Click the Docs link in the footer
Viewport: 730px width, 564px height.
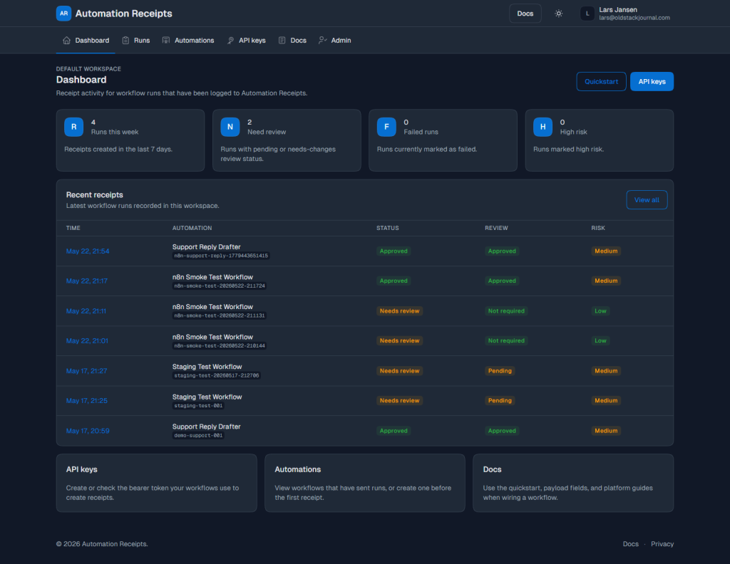pos(631,544)
